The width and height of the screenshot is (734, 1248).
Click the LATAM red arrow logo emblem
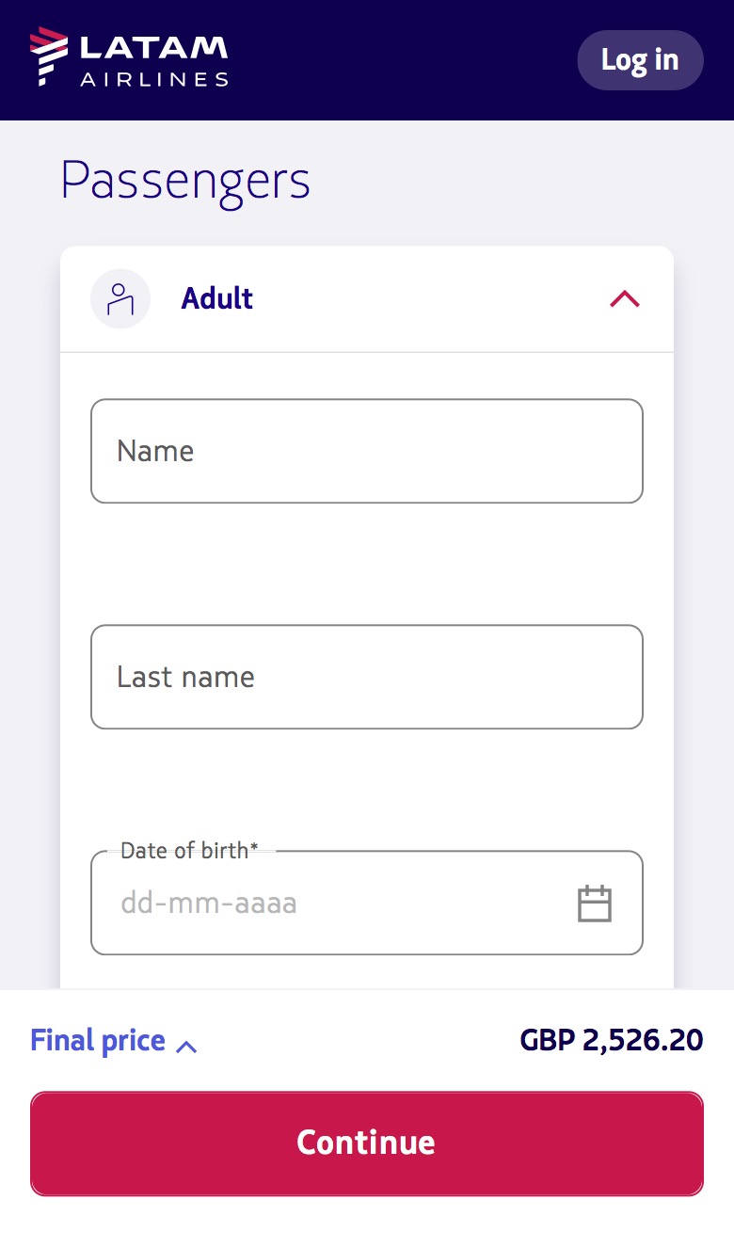pyautogui.click(x=48, y=56)
